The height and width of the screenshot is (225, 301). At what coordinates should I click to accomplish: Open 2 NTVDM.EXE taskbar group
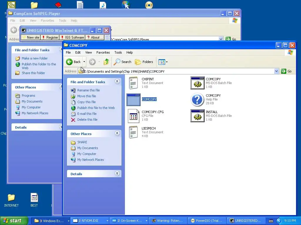[x=90, y=221]
